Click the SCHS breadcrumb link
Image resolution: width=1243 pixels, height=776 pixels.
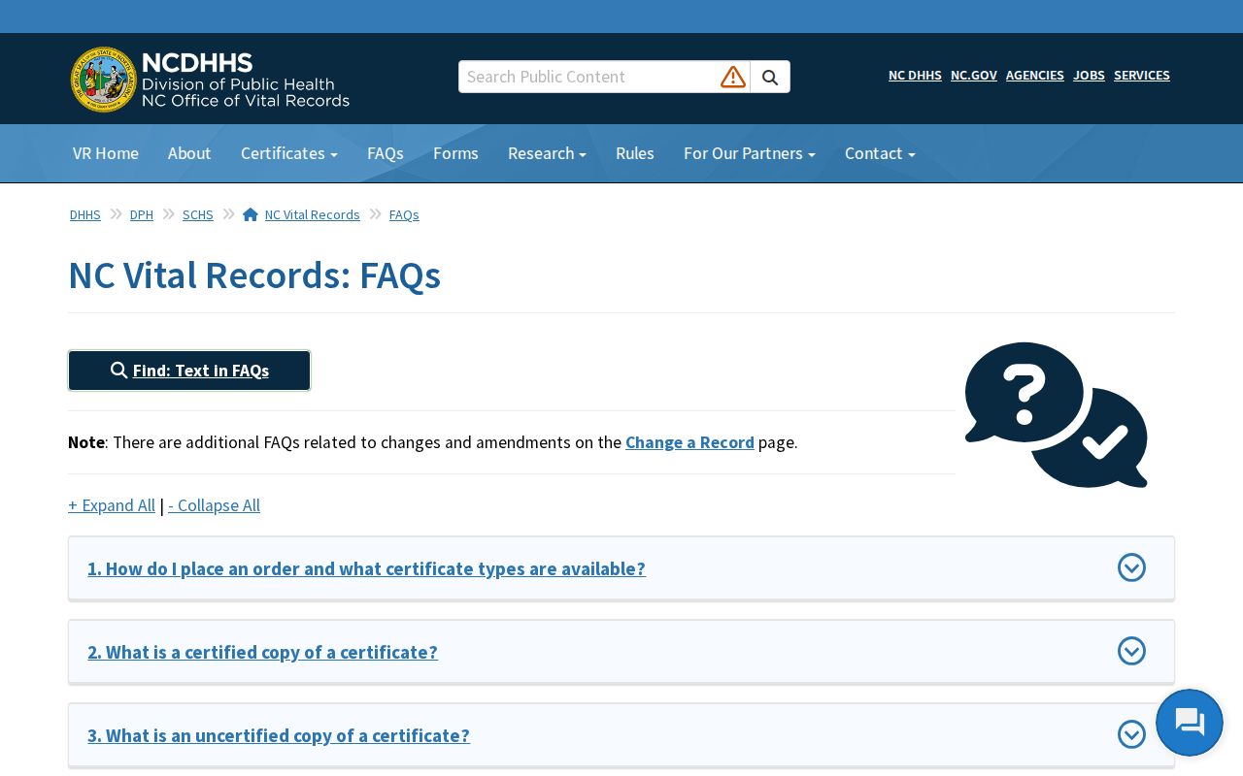pyautogui.click(x=198, y=214)
